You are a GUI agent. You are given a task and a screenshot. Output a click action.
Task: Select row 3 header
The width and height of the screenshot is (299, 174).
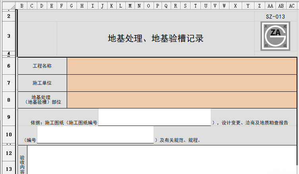pos(8,36)
